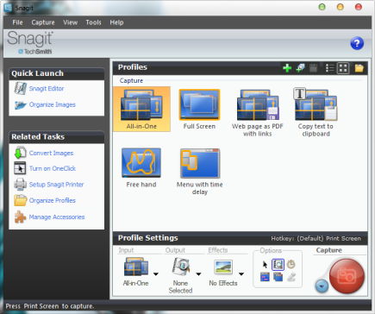Toggle multiple area capture option
The width and height of the screenshot is (375, 314).
278,277
